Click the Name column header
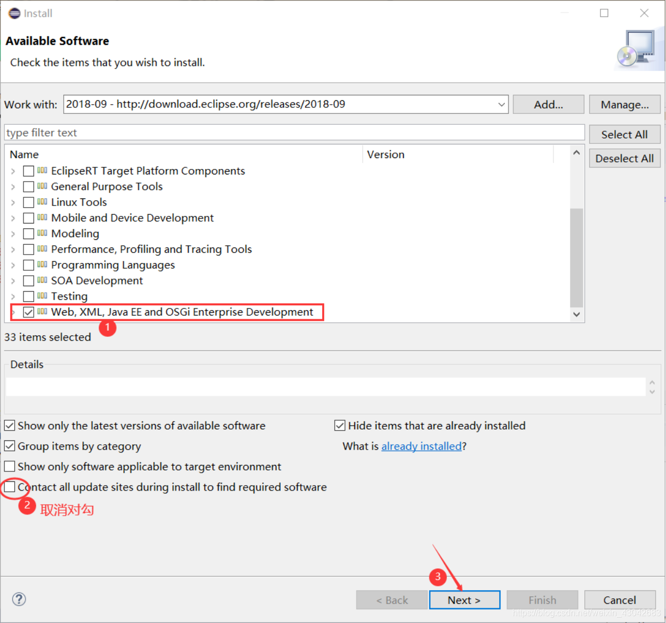 tap(184, 154)
